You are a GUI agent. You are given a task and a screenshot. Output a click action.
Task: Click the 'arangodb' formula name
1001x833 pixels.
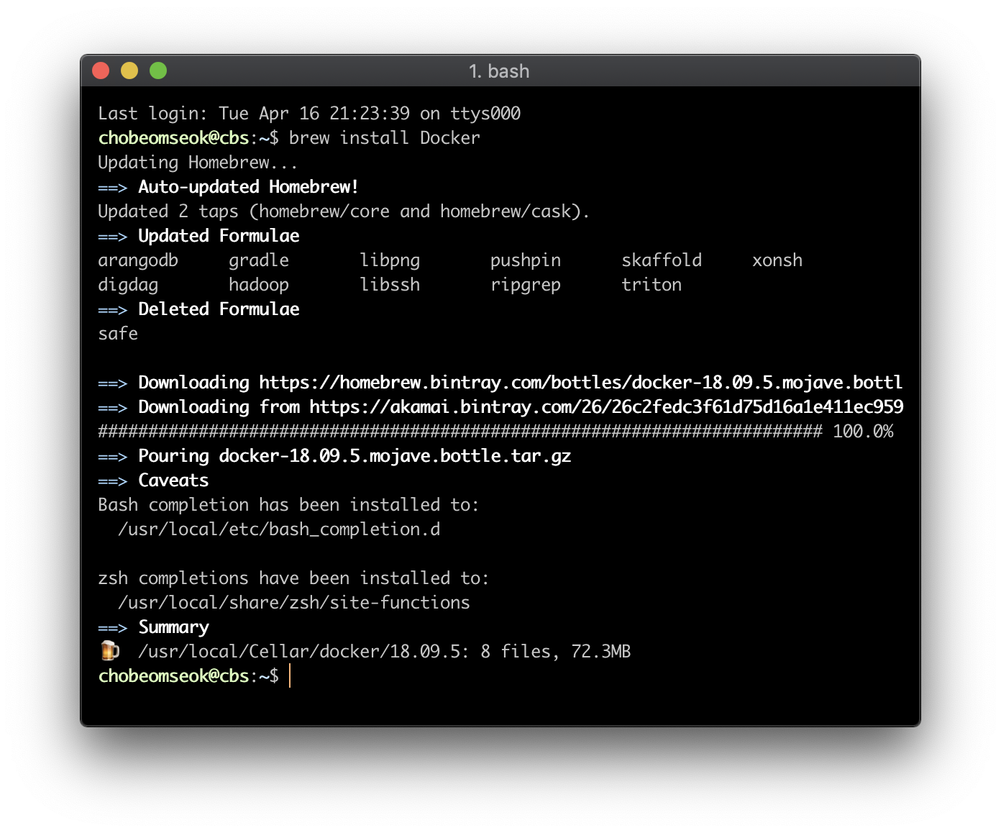coord(138,260)
